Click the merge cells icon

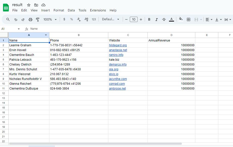pos(196,19)
